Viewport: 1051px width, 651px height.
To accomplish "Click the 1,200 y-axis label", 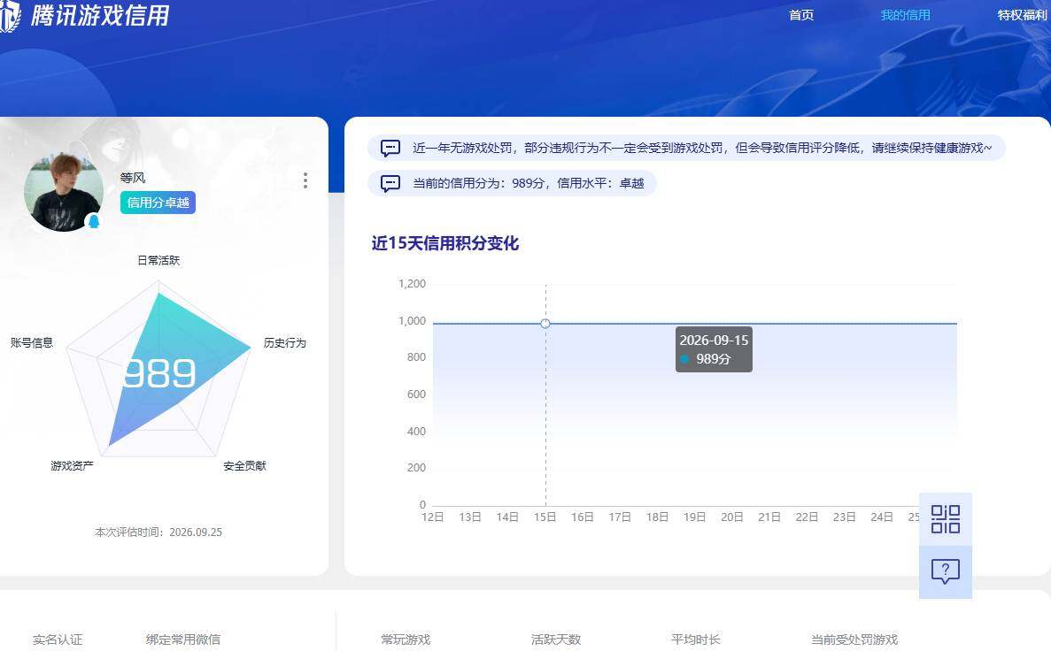I will click(413, 284).
